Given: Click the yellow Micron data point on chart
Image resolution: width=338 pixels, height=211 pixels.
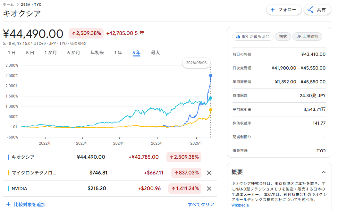Looking at the screenshot, I should (211, 110).
